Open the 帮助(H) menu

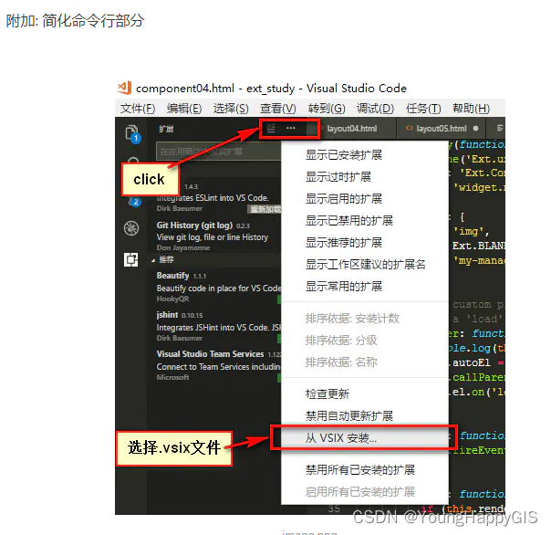click(x=471, y=109)
